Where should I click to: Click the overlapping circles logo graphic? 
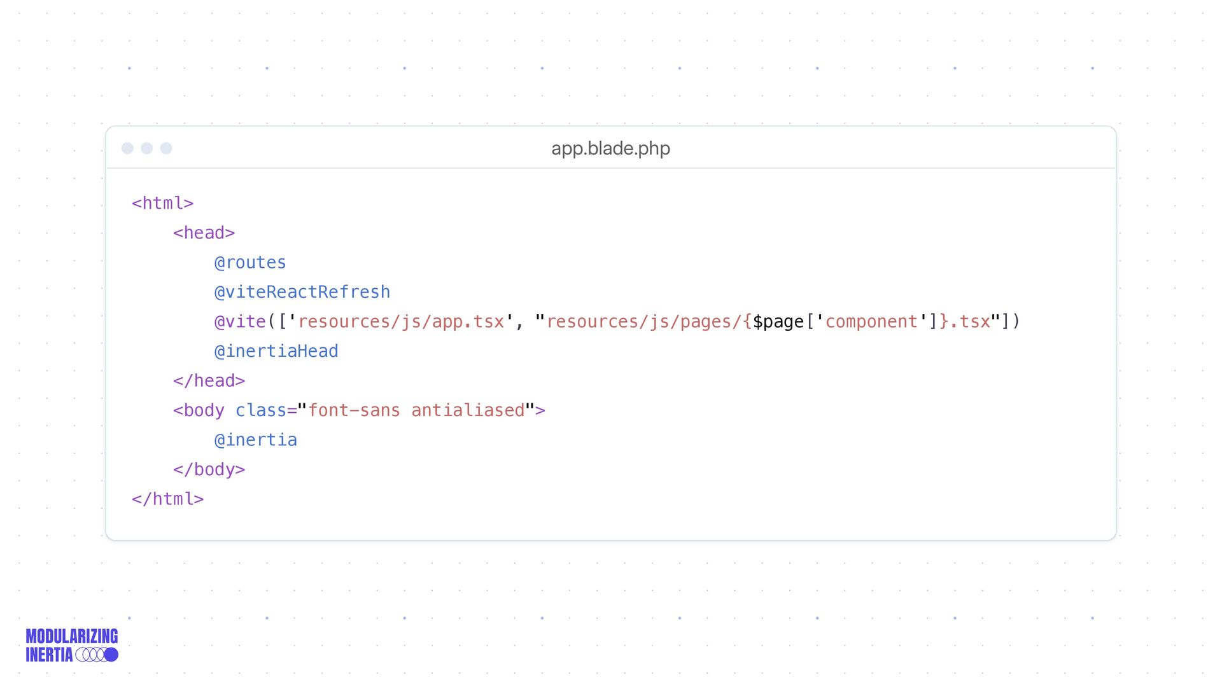click(x=97, y=655)
